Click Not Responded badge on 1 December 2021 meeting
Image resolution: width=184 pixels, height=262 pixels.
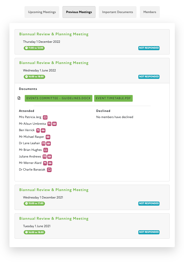coord(149,204)
